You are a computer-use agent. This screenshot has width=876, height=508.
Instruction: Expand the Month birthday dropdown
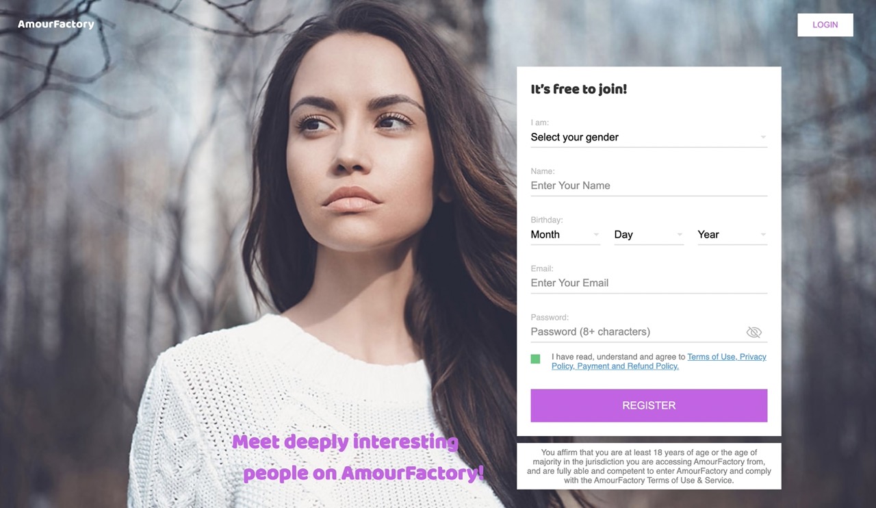click(565, 234)
